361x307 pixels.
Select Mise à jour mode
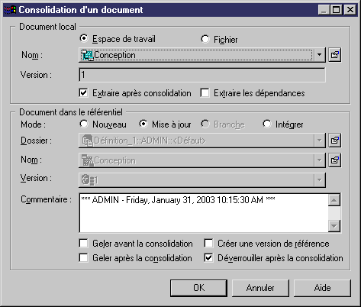[143, 124]
